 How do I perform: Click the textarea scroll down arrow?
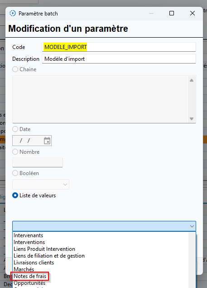192,119
